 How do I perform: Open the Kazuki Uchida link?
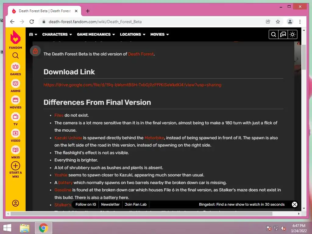pyautogui.click(x=68, y=138)
